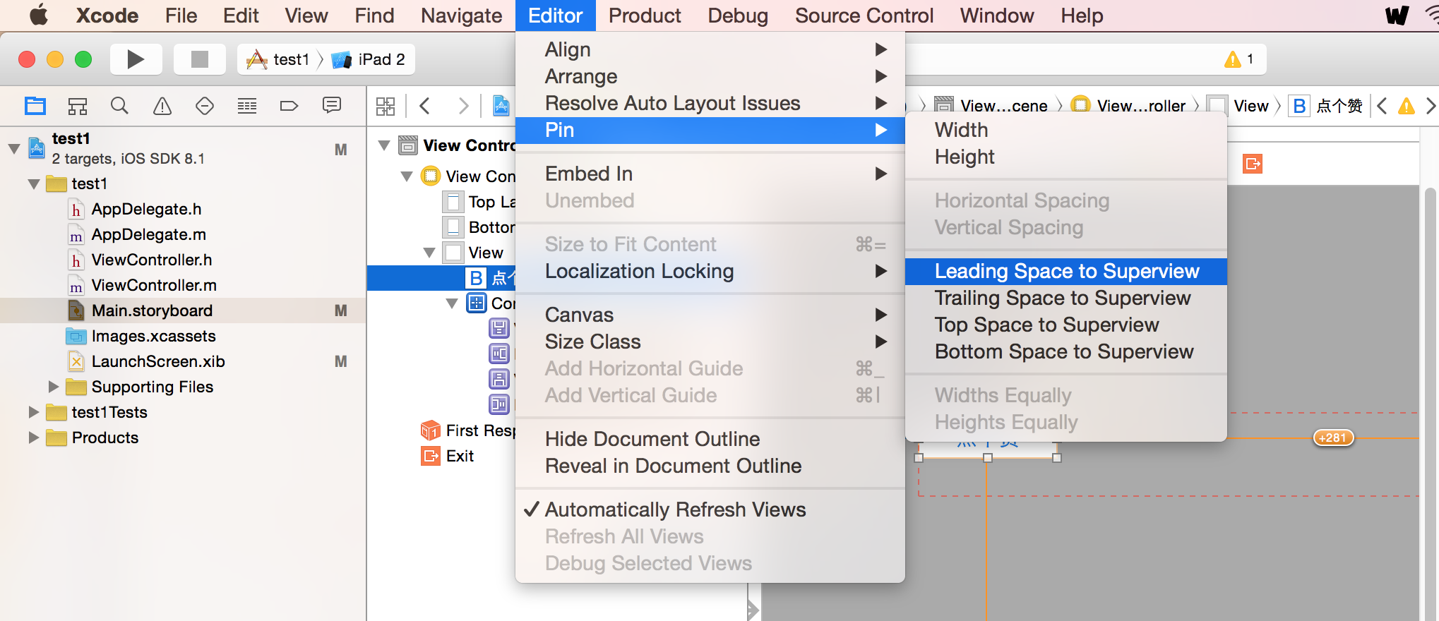1439x621 pixels.
Task: Open the Debug navigator lines icon
Action: coord(247,106)
